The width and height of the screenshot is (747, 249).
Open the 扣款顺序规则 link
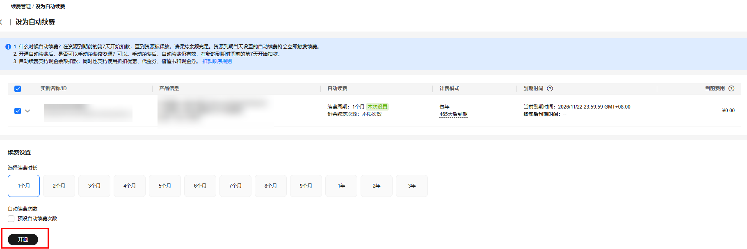[217, 61]
